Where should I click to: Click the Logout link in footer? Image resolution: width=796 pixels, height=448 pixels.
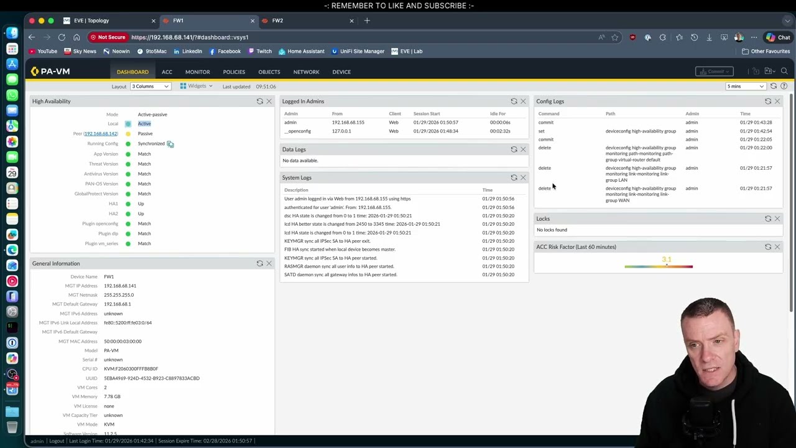[57, 441]
